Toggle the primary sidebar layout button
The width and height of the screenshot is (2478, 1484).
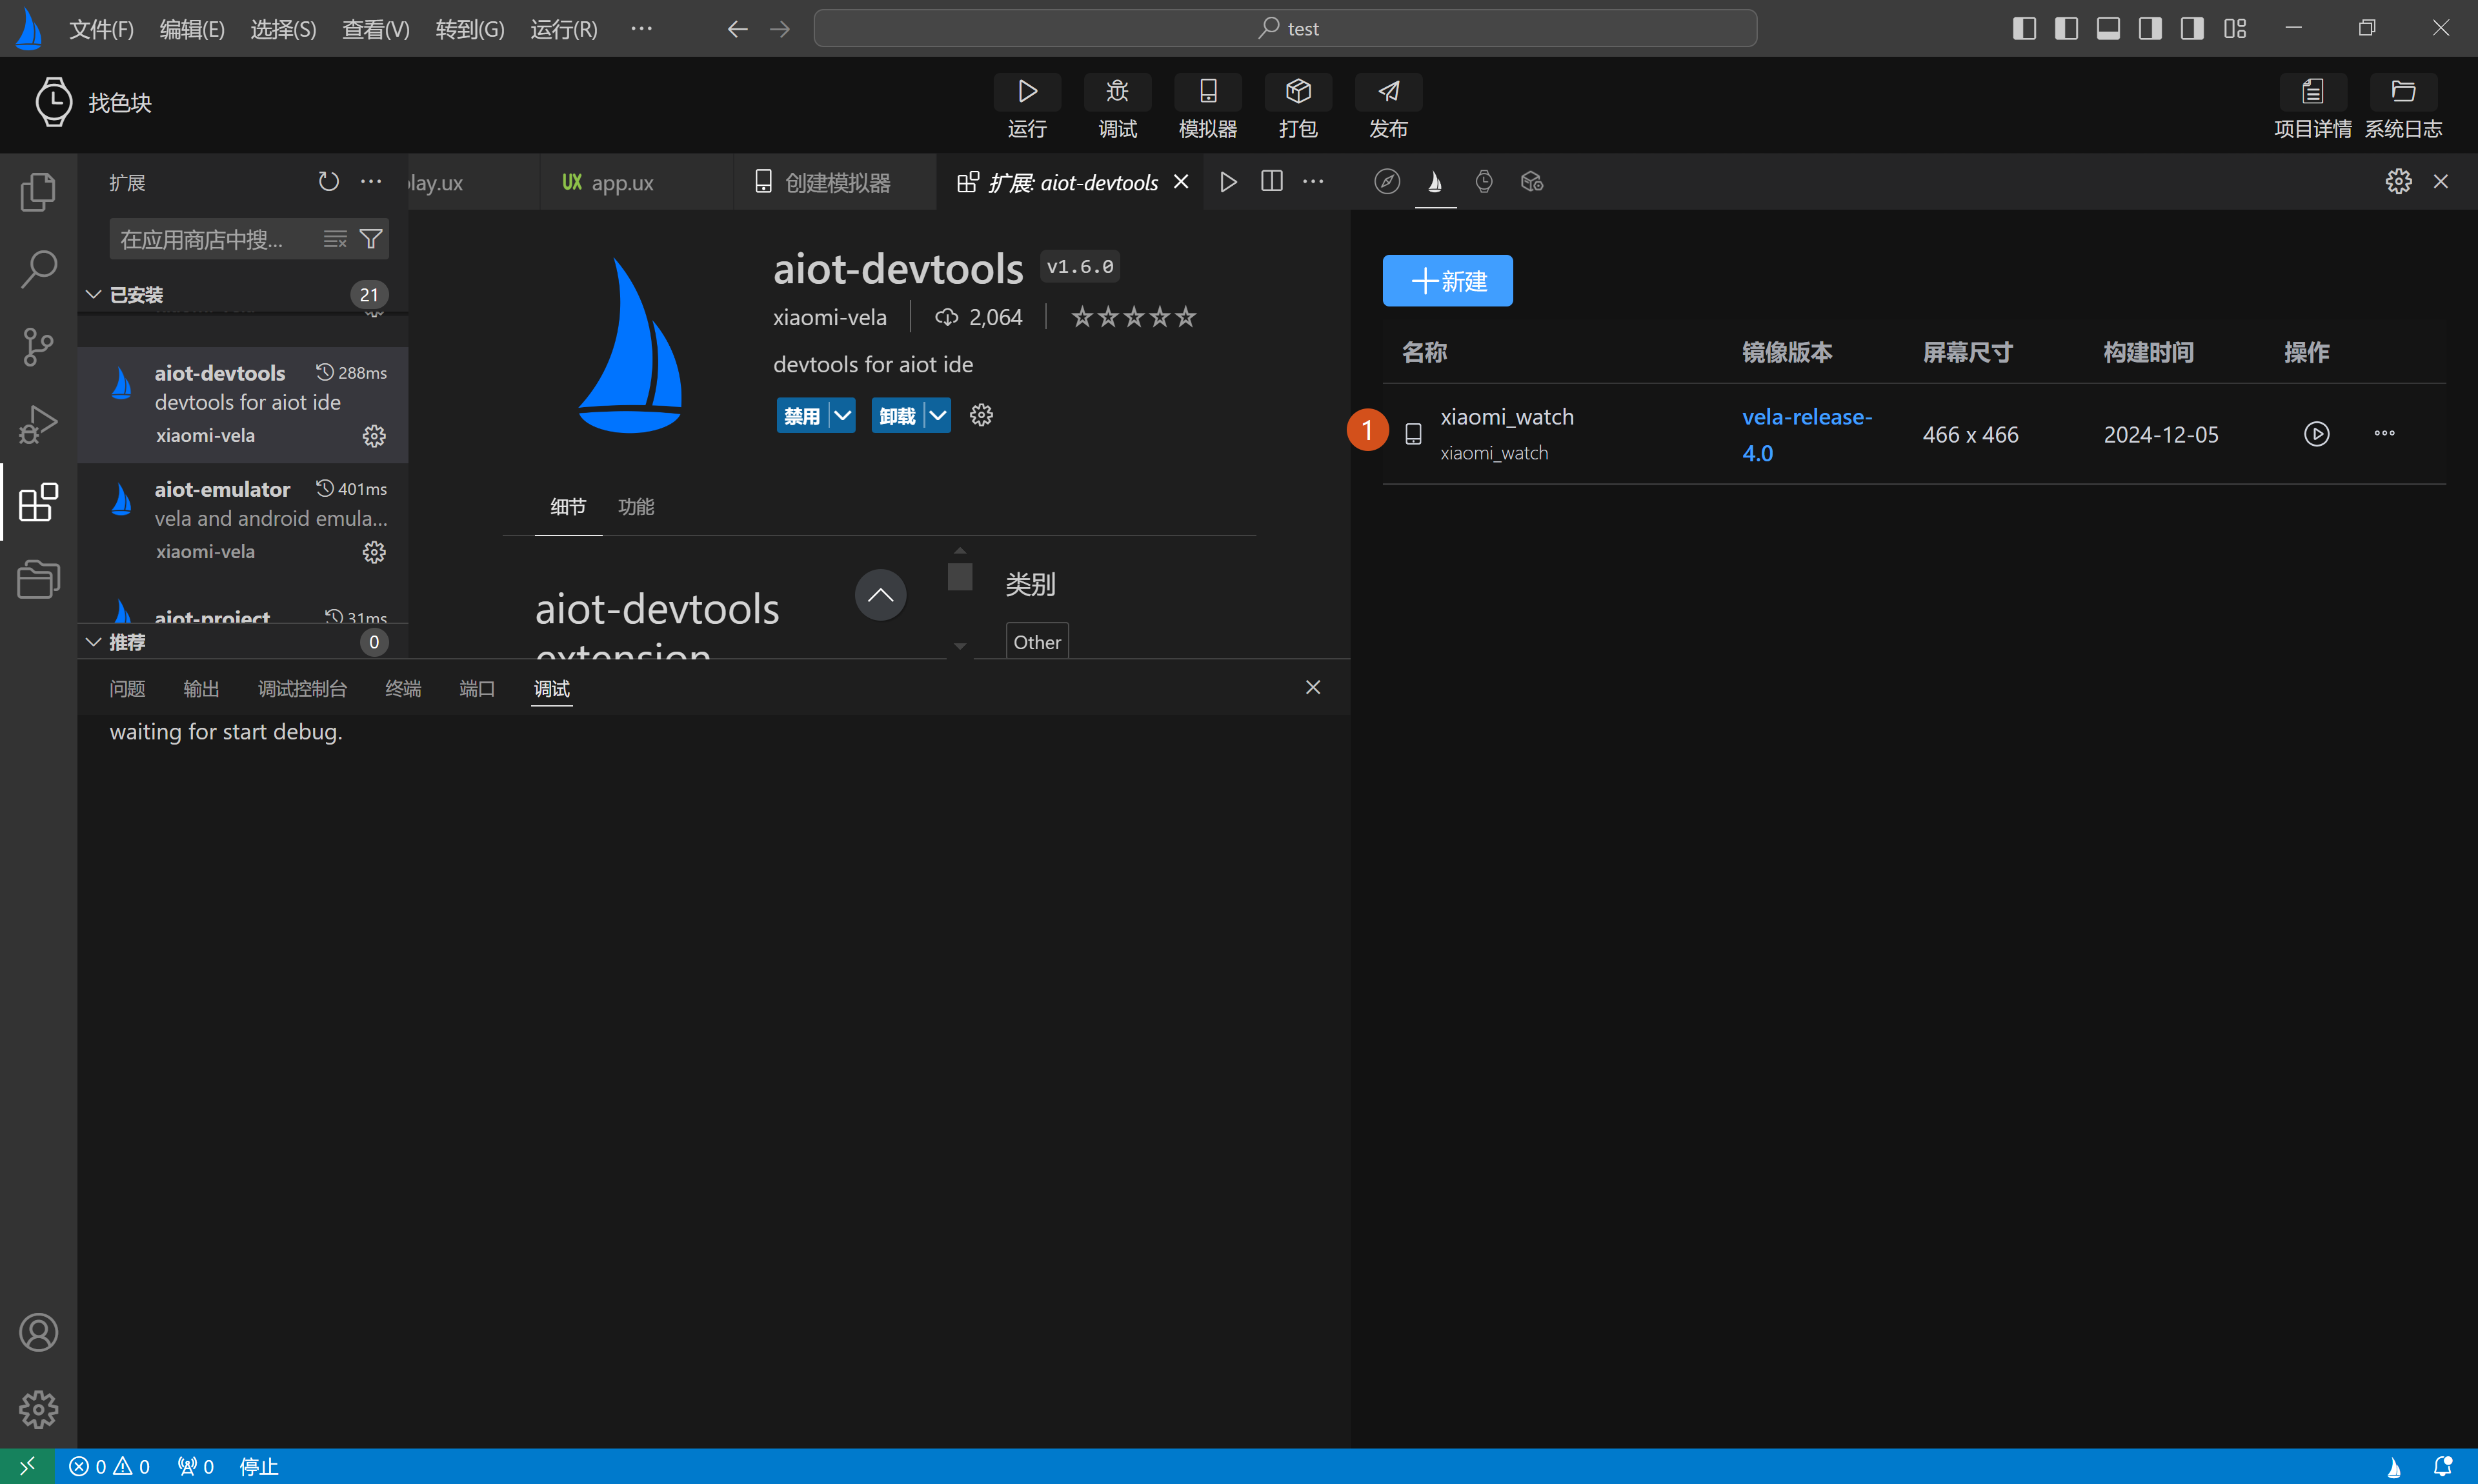click(2023, 28)
